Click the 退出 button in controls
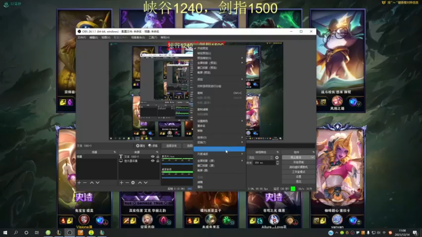Viewport: 422px width, 237px height. pos(299,182)
